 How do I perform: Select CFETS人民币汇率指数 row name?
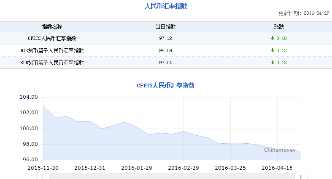(x=52, y=38)
